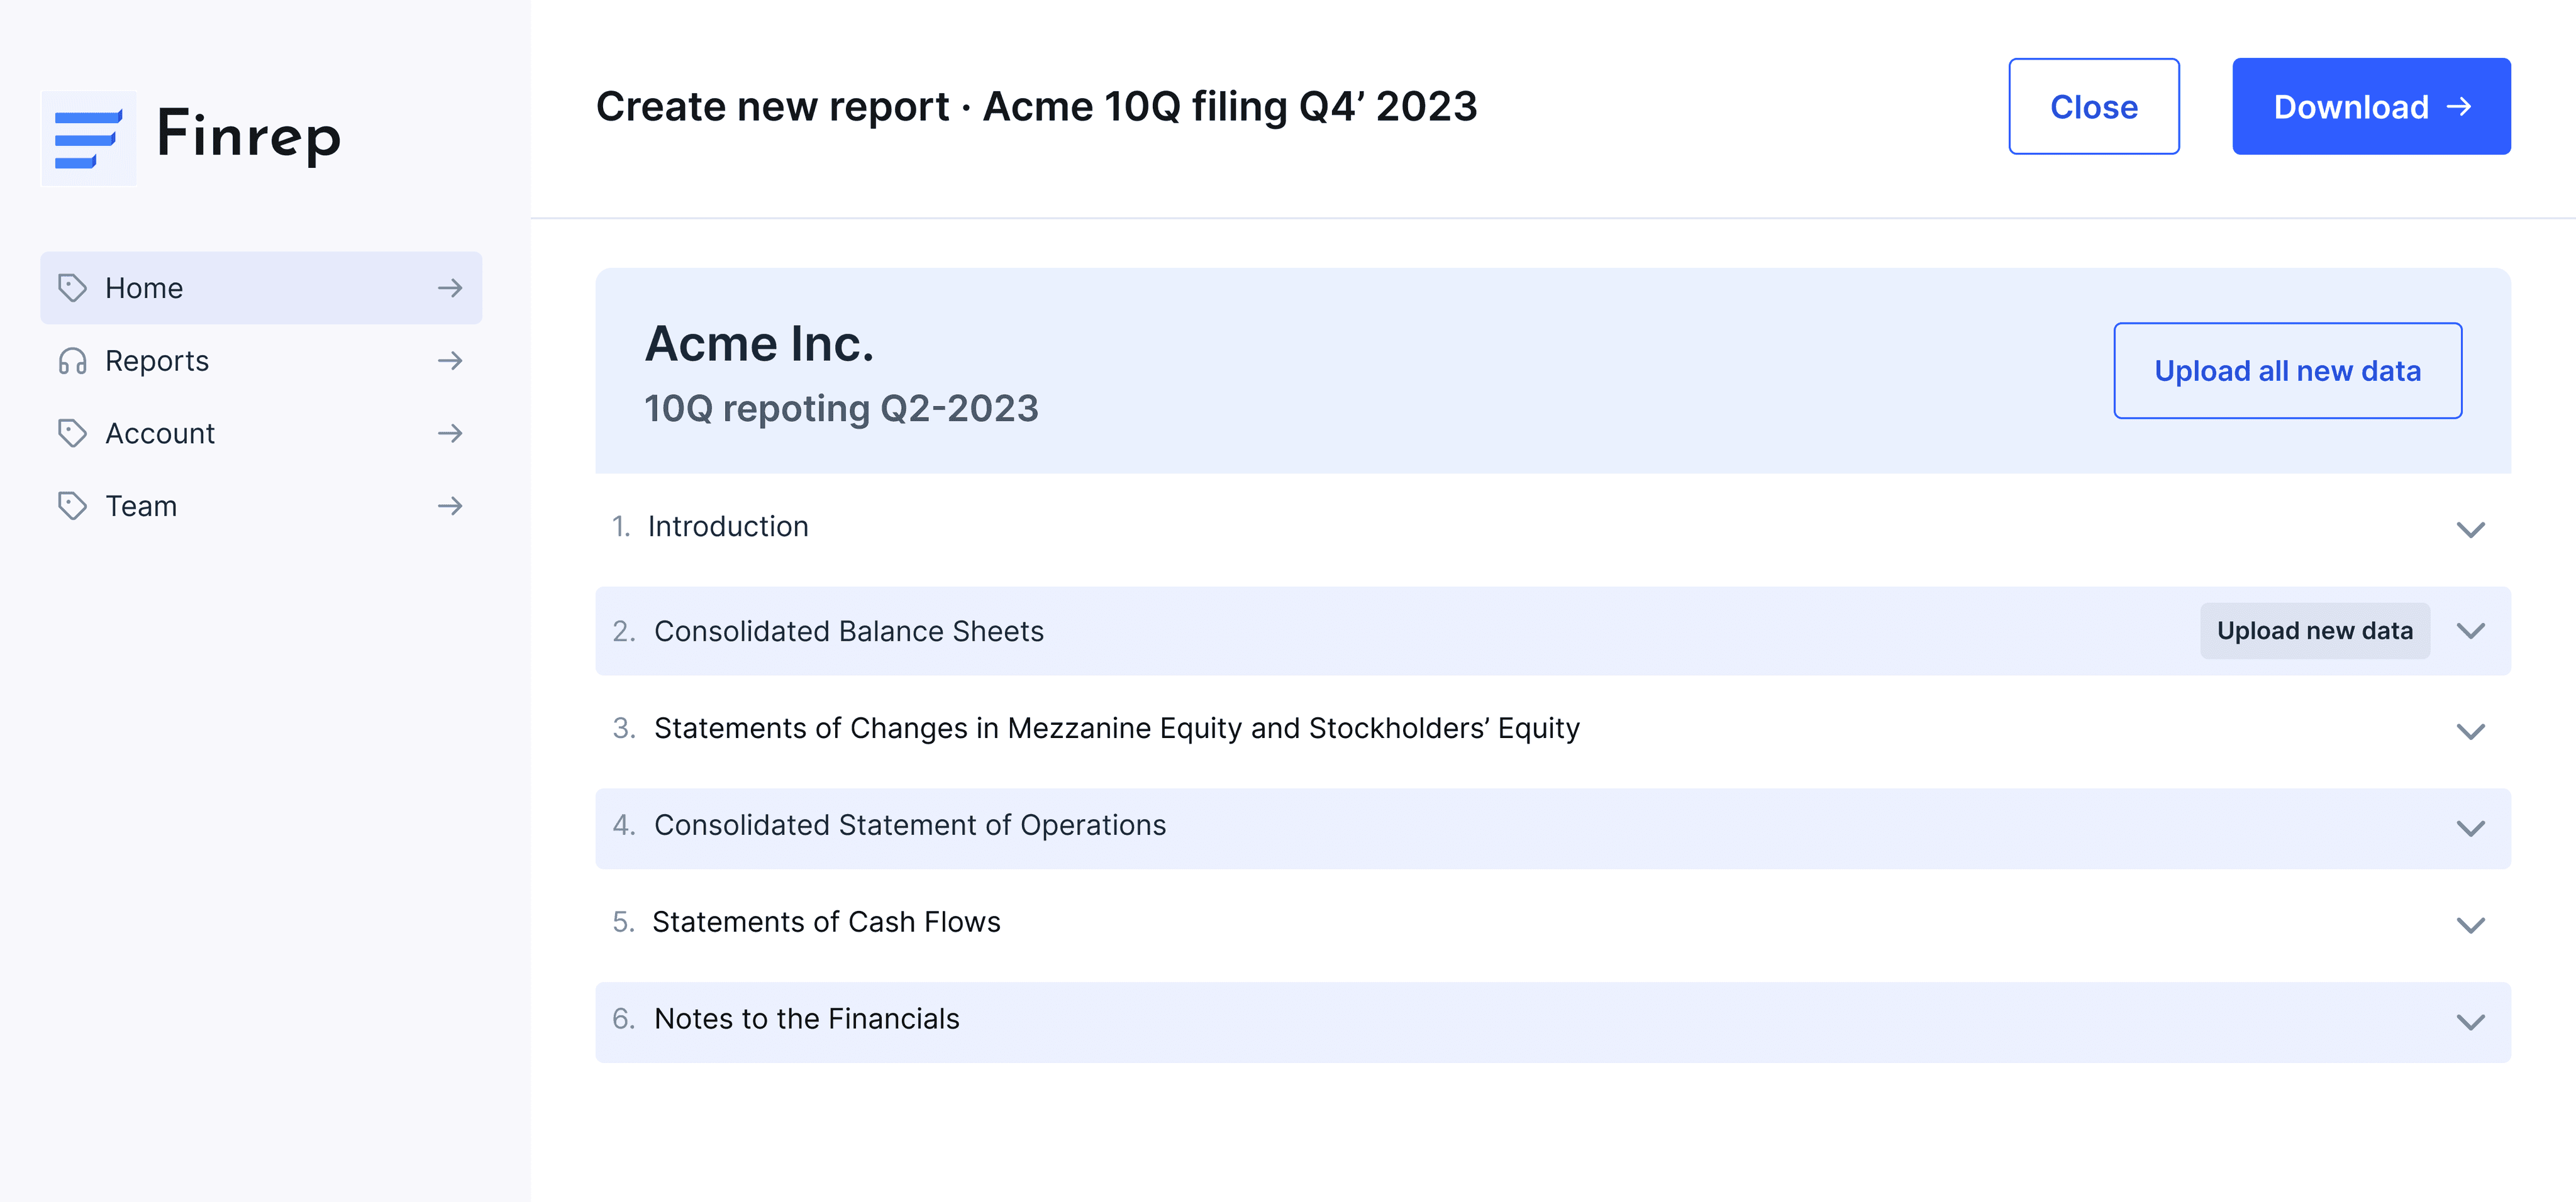The height and width of the screenshot is (1202, 2576).
Task: Click the headphones icon beside Reports
Action: [72, 361]
